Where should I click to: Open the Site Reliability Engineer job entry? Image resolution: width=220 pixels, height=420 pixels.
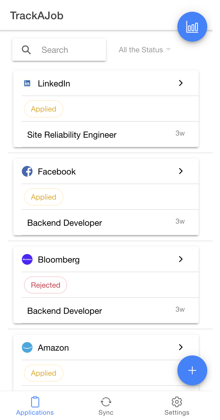click(x=72, y=135)
